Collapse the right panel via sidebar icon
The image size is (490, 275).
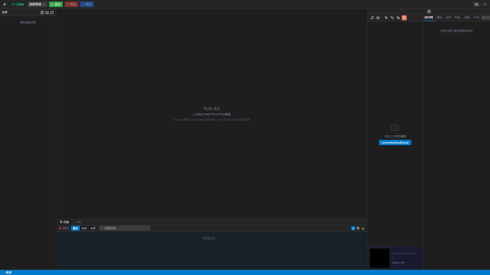point(429,11)
